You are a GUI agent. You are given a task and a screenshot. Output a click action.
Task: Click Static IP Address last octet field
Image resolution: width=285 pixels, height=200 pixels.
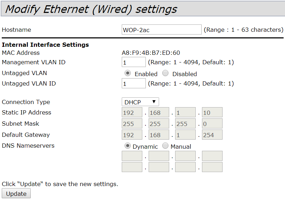tap(212, 112)
